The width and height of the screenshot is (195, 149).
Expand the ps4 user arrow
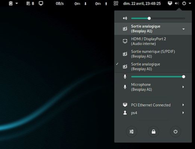183,113
